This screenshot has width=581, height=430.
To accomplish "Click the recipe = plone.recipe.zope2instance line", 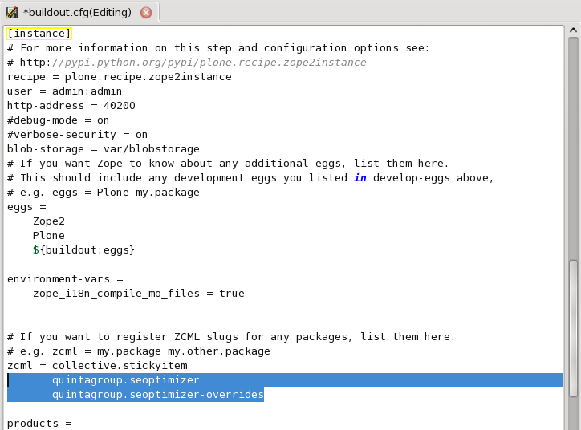I will click(120, 77).
